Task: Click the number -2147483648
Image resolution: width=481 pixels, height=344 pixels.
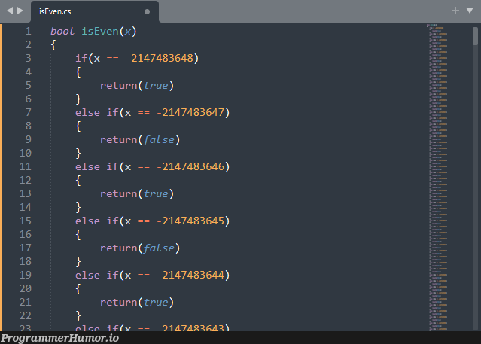Action: (x=160, y=58)
